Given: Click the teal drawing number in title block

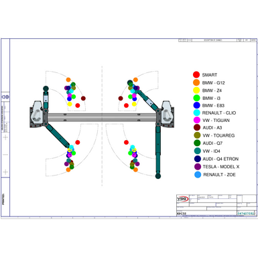Looking at the screenshot, I should [x=246, y=214].
